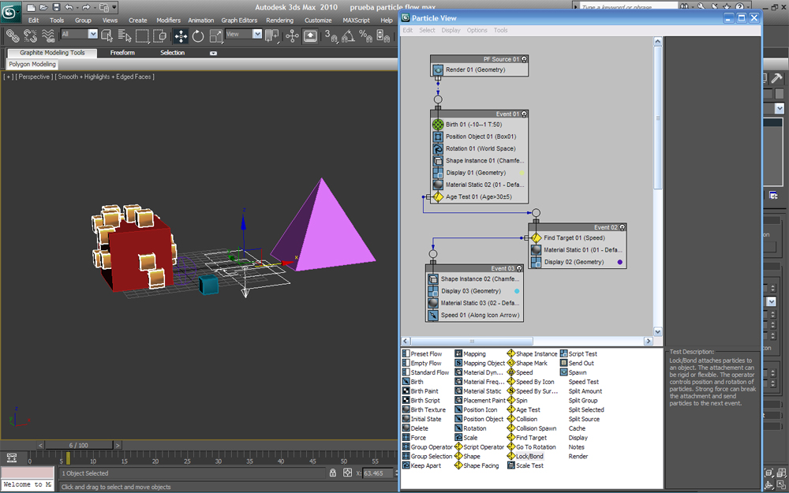
Task: Click Use Pivot Point Center icon
Action: pyautogui.click(x=272, y=35)
